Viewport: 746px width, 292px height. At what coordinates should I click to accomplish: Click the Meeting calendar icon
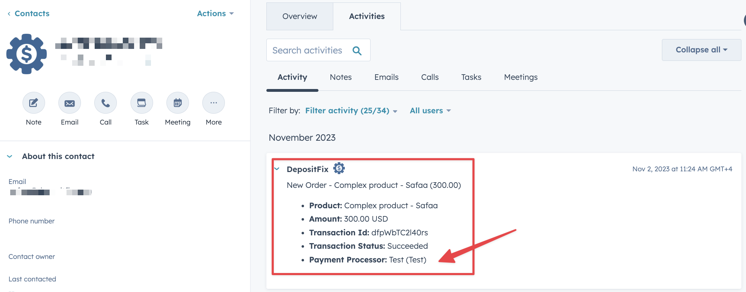pos(178,103)
